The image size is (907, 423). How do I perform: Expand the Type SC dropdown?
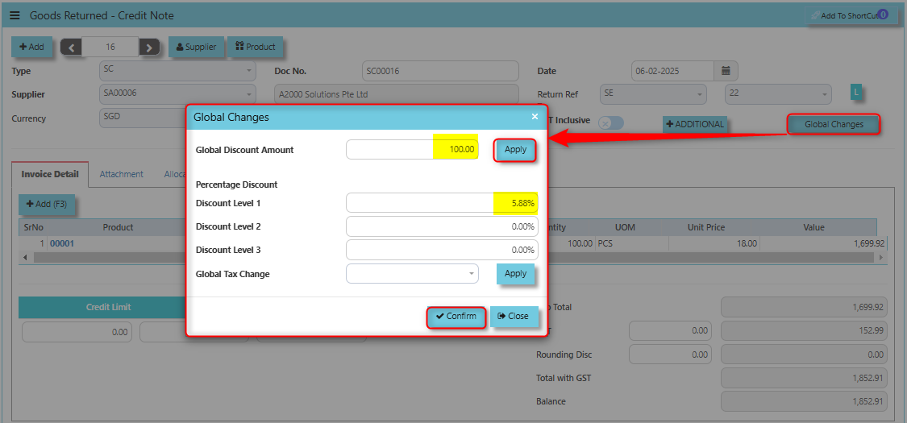177,71
